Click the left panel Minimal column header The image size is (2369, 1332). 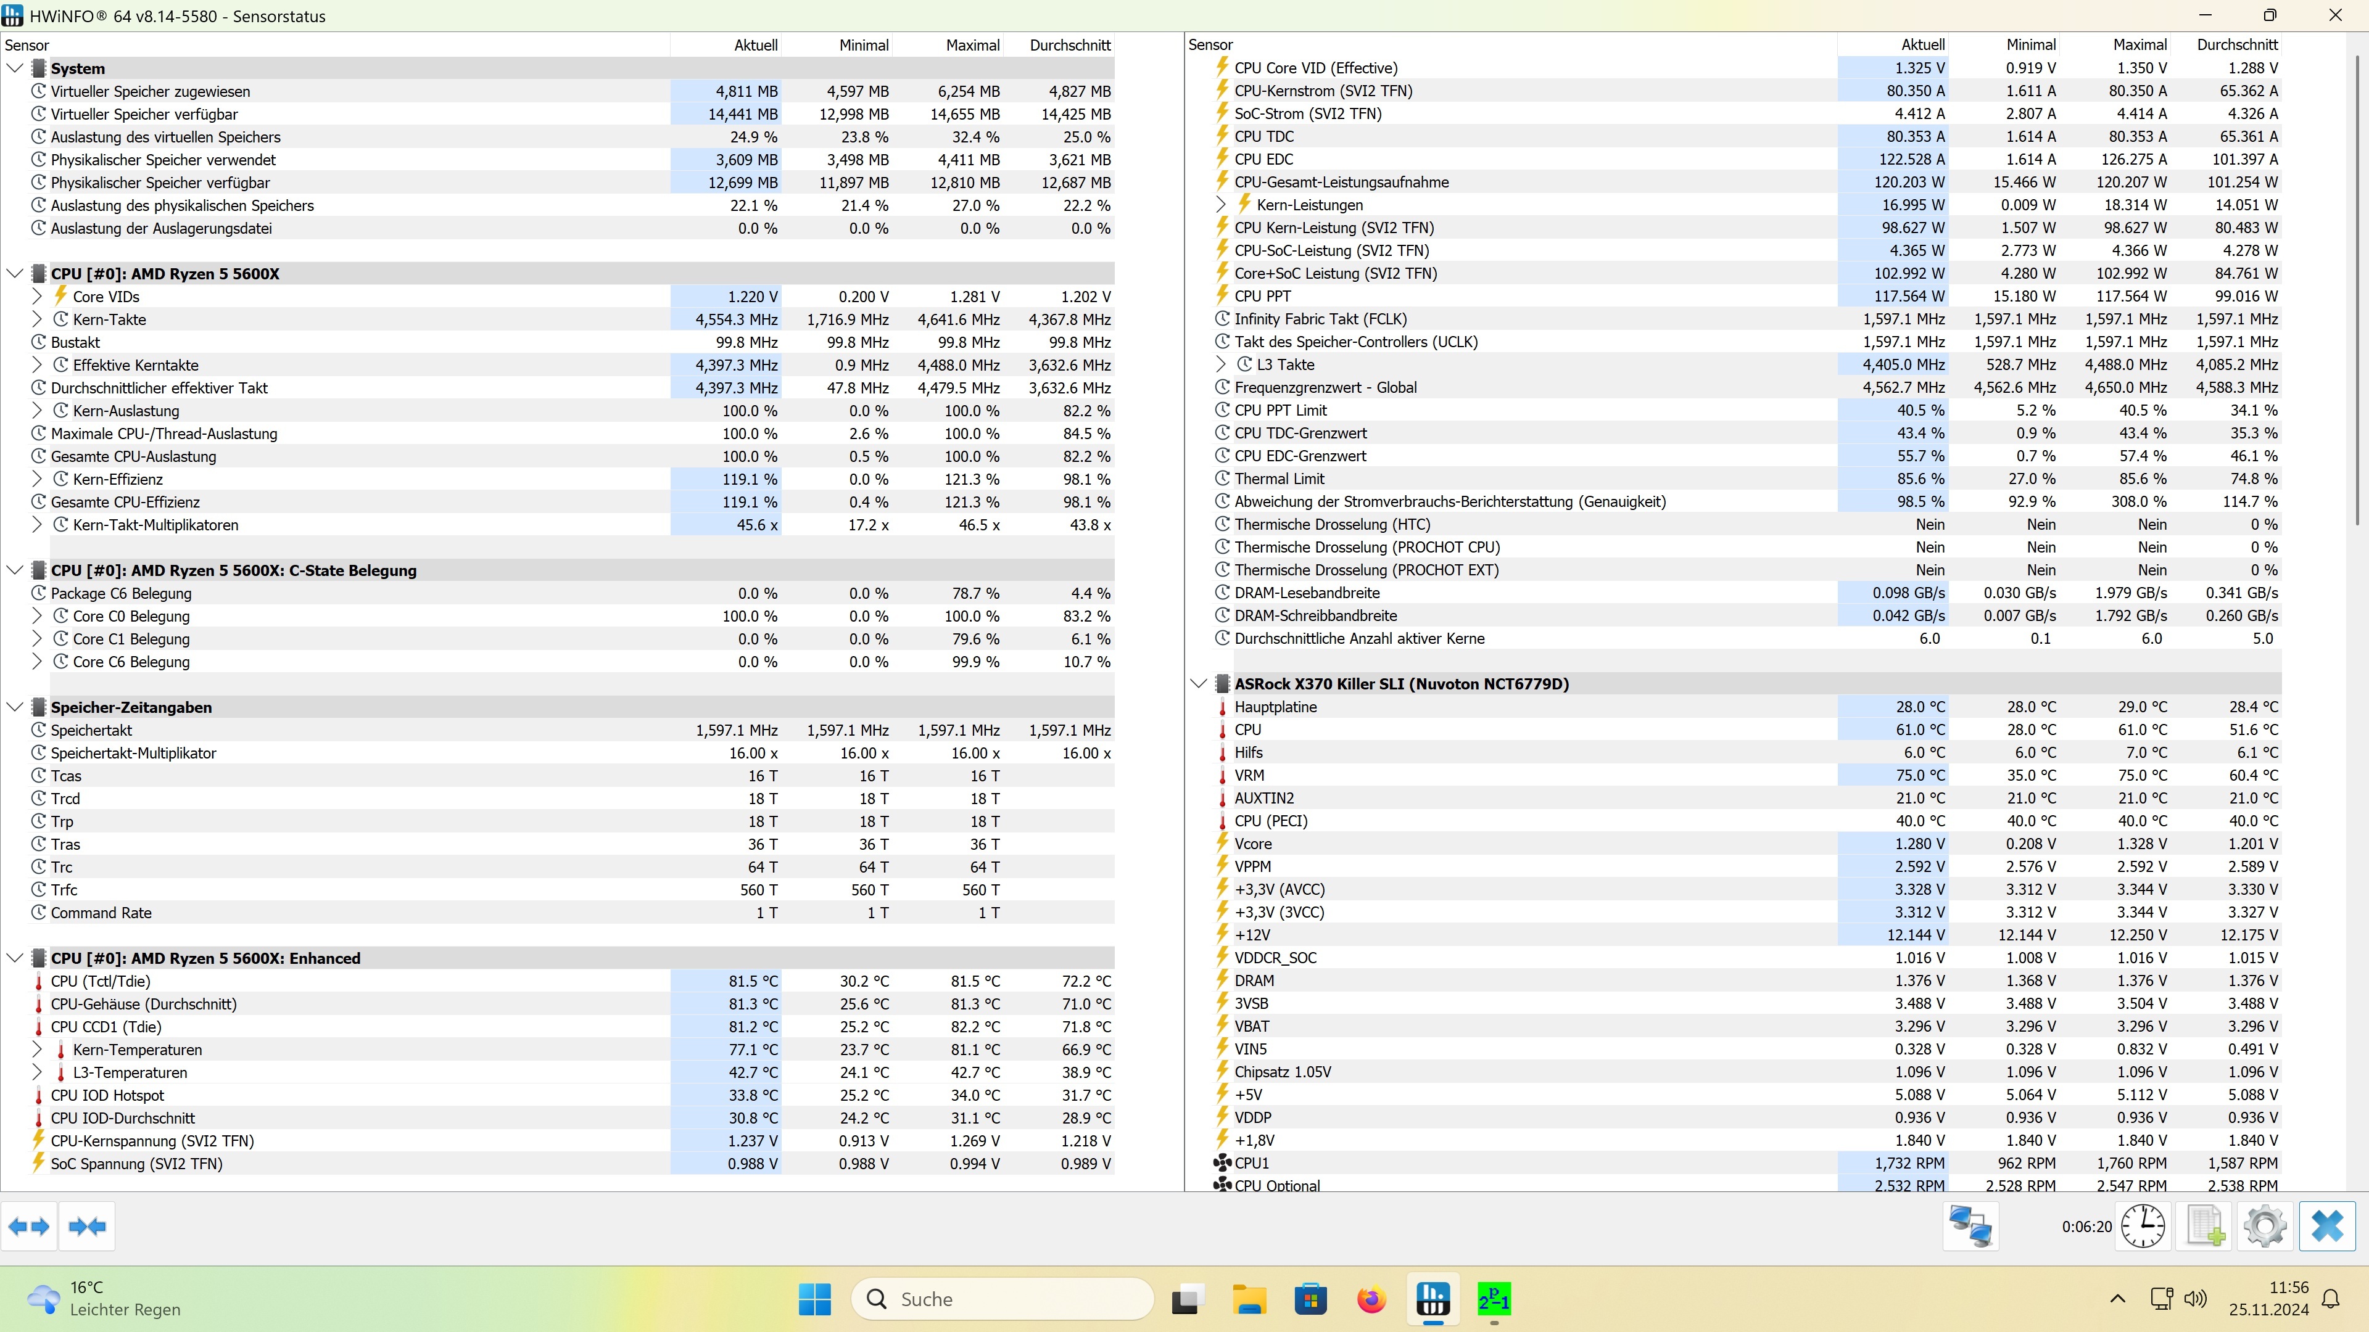tap(837, 45)
